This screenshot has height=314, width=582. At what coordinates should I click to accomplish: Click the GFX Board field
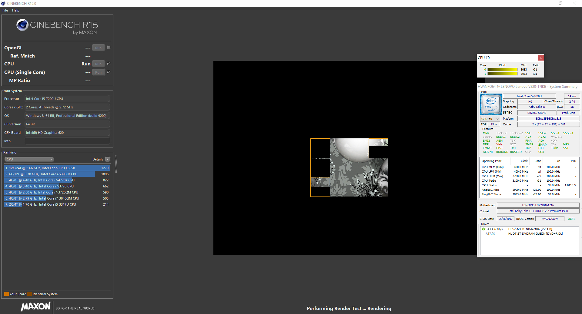(67, 133)
